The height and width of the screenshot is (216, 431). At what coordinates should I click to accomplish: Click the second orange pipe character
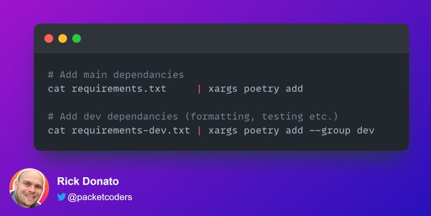[199, 130]
